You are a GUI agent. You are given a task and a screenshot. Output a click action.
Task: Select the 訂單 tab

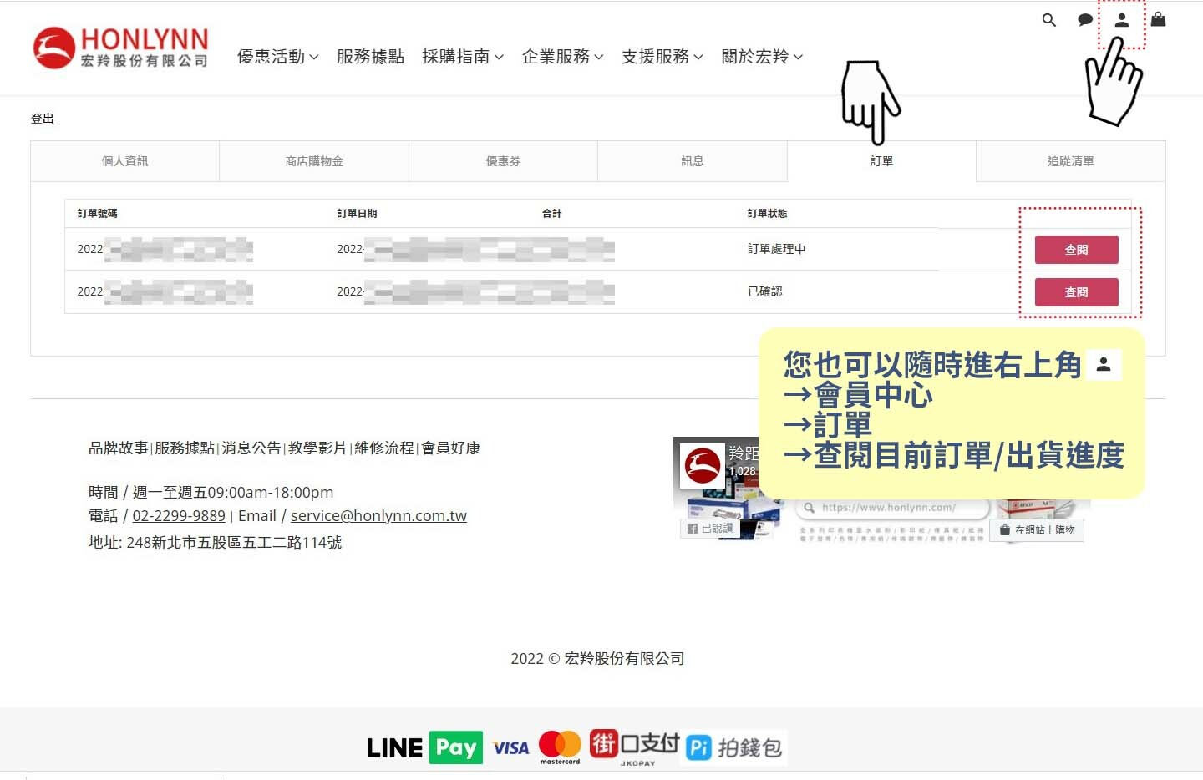coord(881,161)
